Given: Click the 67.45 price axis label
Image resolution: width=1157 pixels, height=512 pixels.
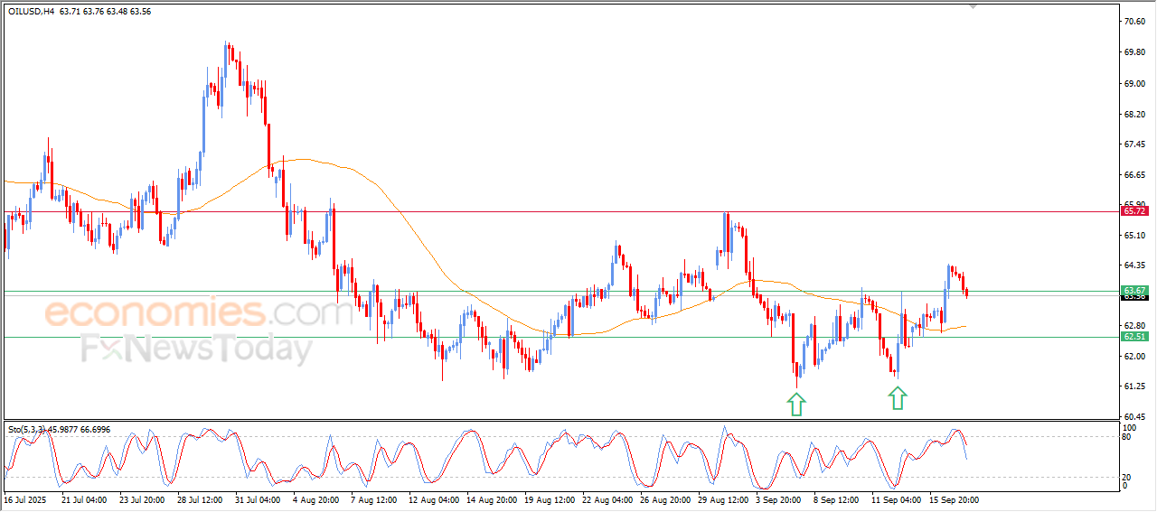Looking at the screenshot, I should [x=1133, y=144].
